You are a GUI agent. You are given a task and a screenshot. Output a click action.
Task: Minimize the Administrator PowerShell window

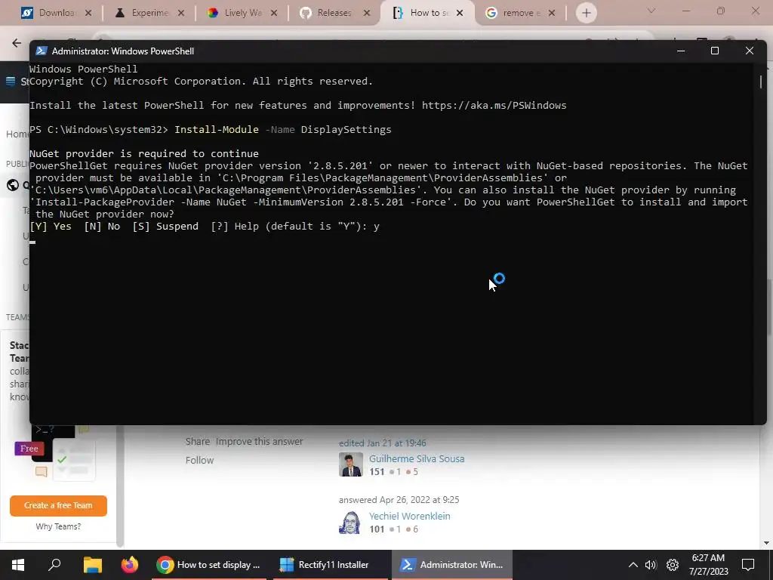pos(681,51)
